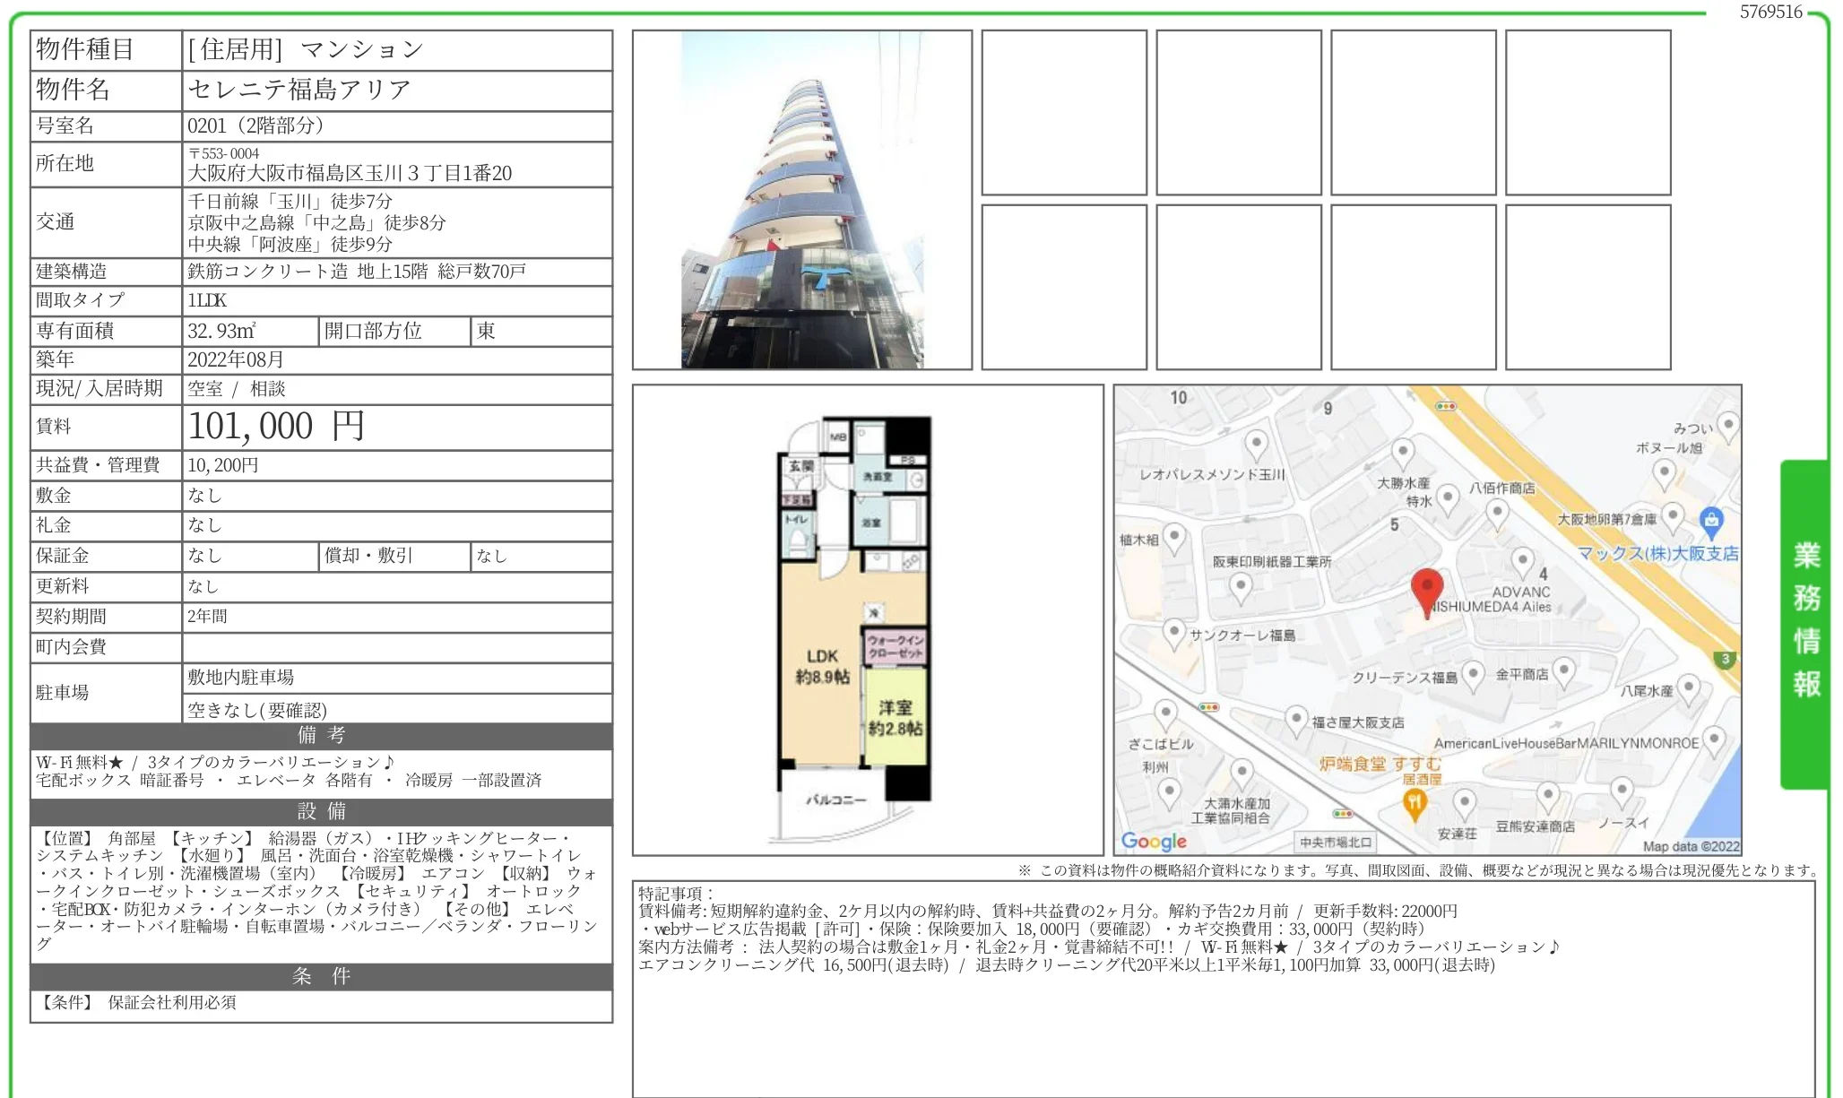Open the floor plan image

[867, 619]
